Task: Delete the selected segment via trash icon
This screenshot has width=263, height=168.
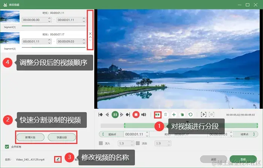Action: point(166,115)
